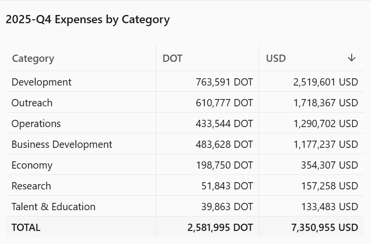Select the Development category row

coord(42,82)
